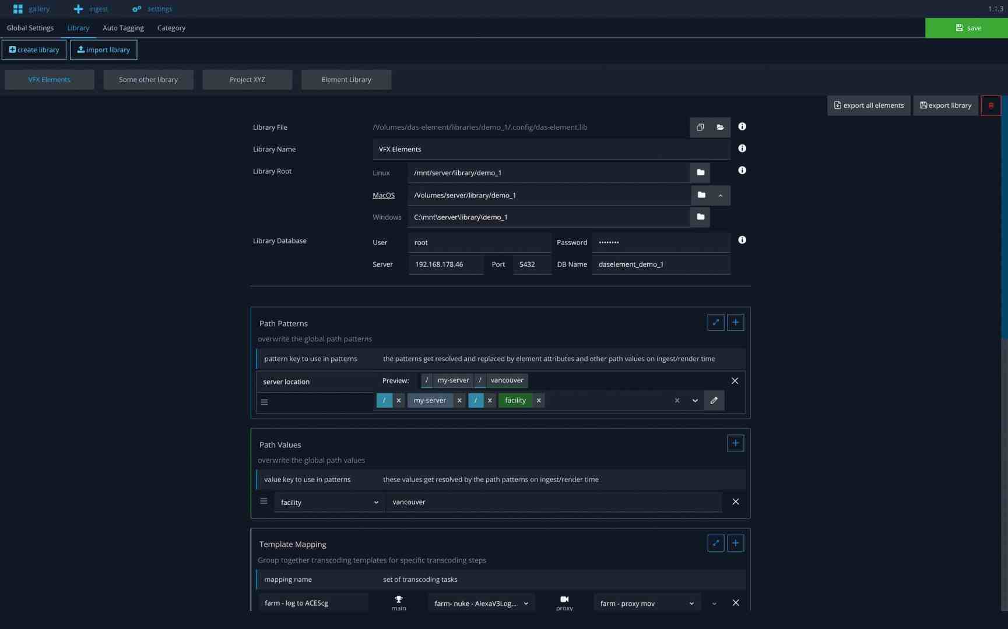
Task: Go to ingest using the plus icon
Action: click(x=79, y=8)
